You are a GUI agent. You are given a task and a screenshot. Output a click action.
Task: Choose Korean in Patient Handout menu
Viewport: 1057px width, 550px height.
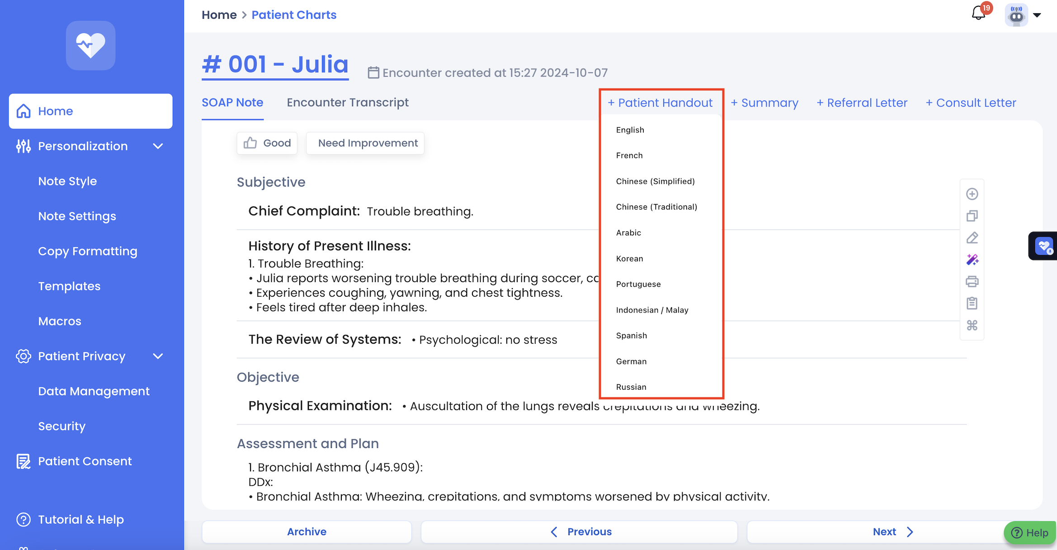pyautogui.click(x=629, y=259)
